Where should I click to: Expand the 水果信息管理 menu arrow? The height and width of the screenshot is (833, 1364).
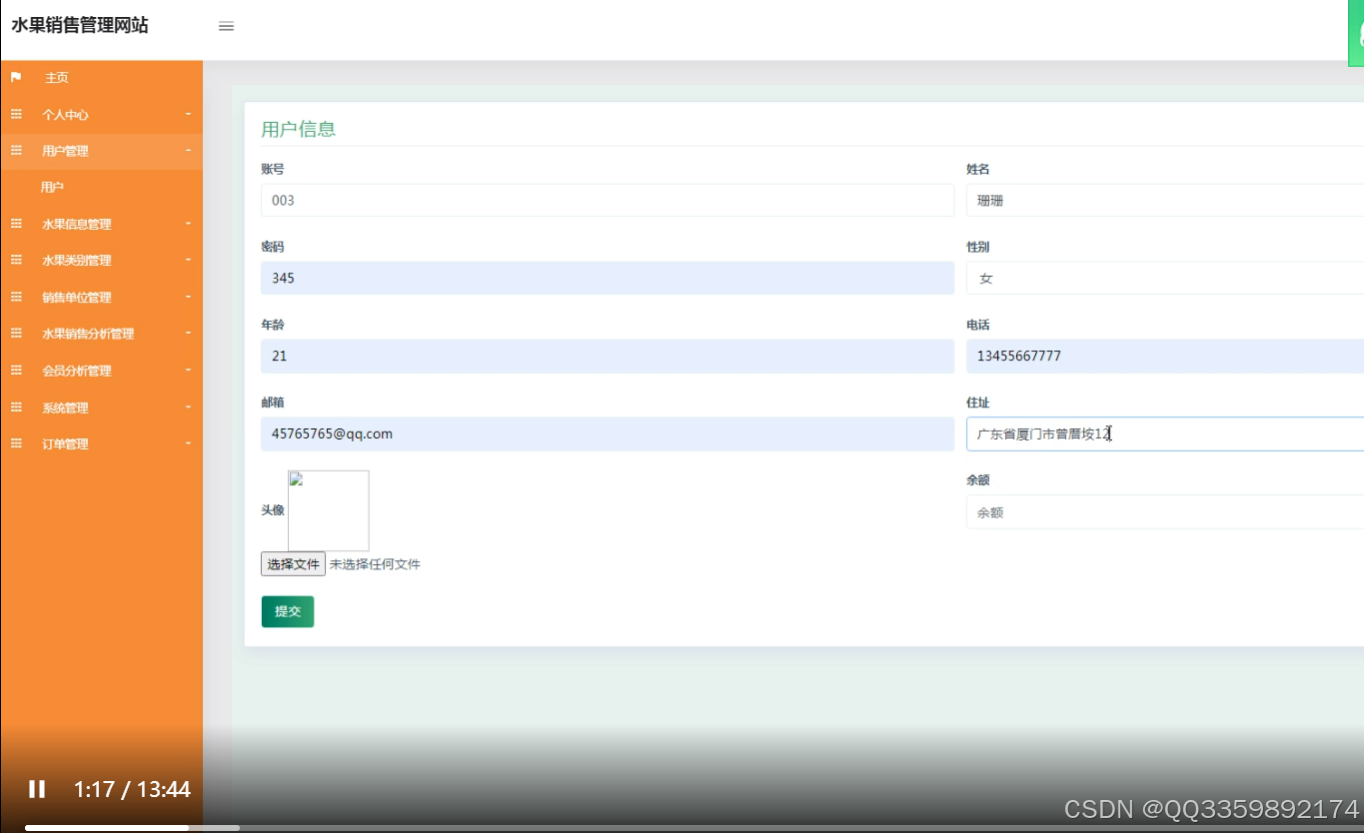coord(188,224)
